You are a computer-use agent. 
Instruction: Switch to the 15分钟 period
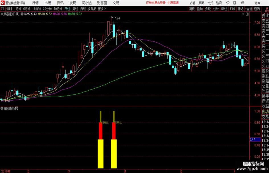click(37, 9)
